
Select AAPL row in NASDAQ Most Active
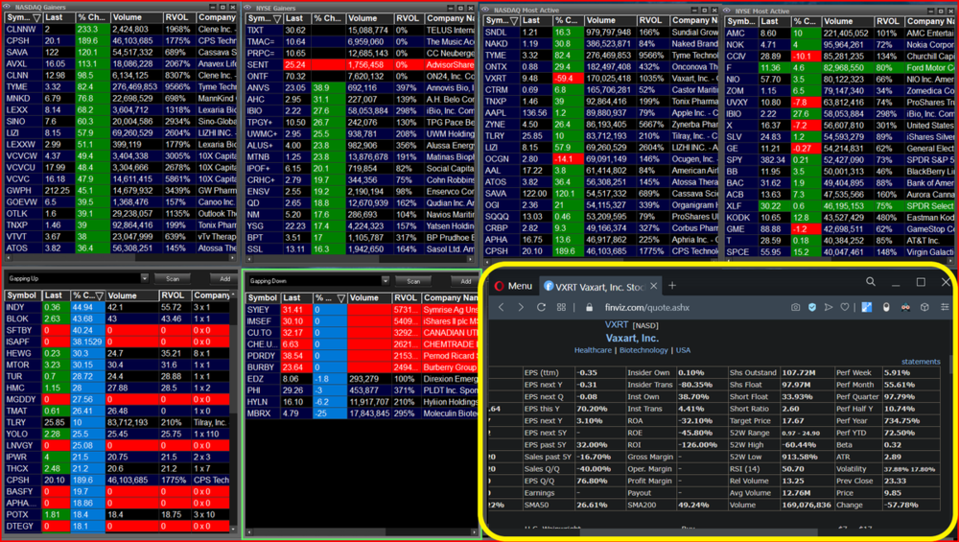point(601,112)
